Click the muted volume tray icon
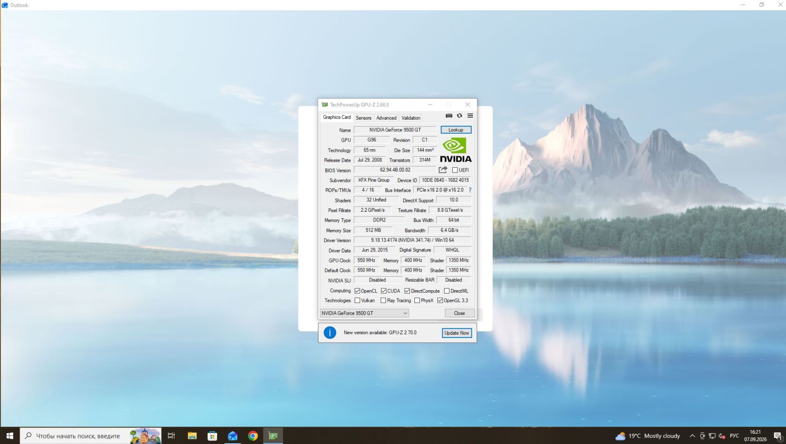Screen dimensions: 786x444 722,436
